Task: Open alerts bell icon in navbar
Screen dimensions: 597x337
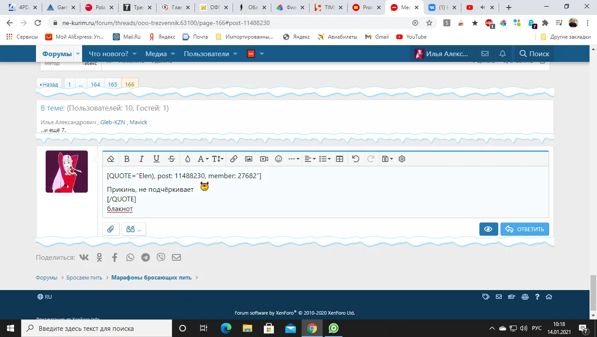Action: point(503,54)
